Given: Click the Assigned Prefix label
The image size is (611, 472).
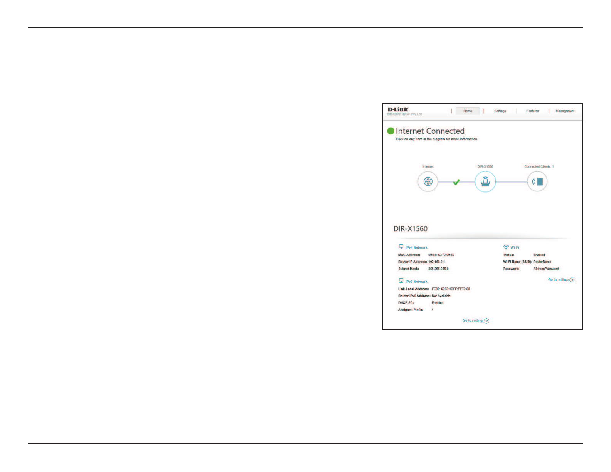Looking at the screenshot, I should (411, 309).
